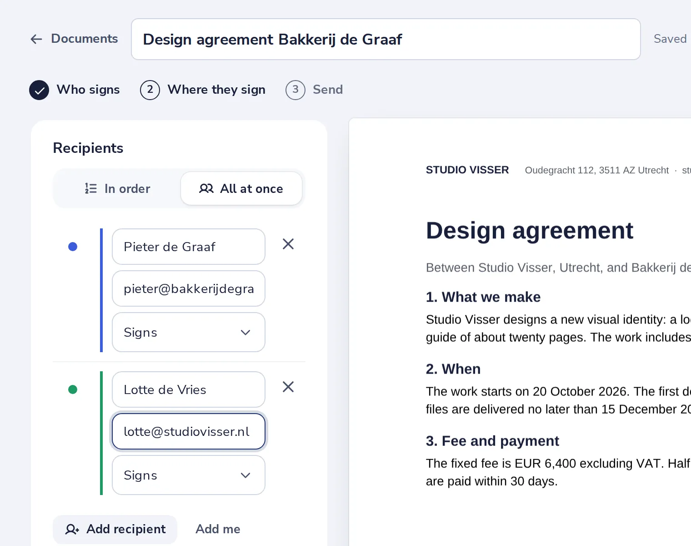
Task: Click the people icon on All at once
Action: pos(206,188)
